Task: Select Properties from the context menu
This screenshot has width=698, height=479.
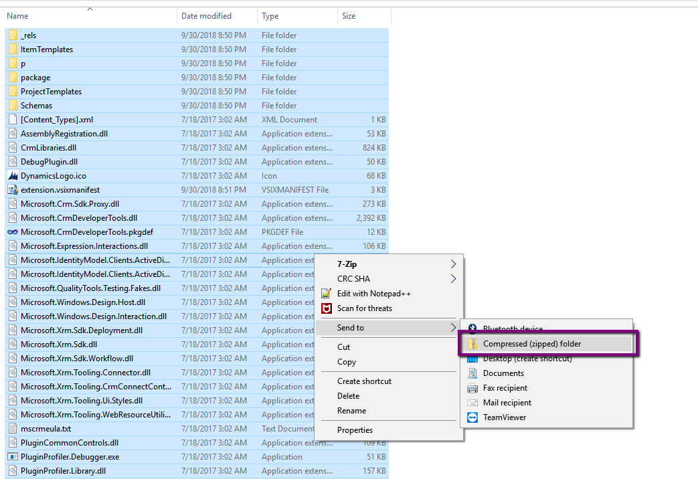Action: [355, 430]
